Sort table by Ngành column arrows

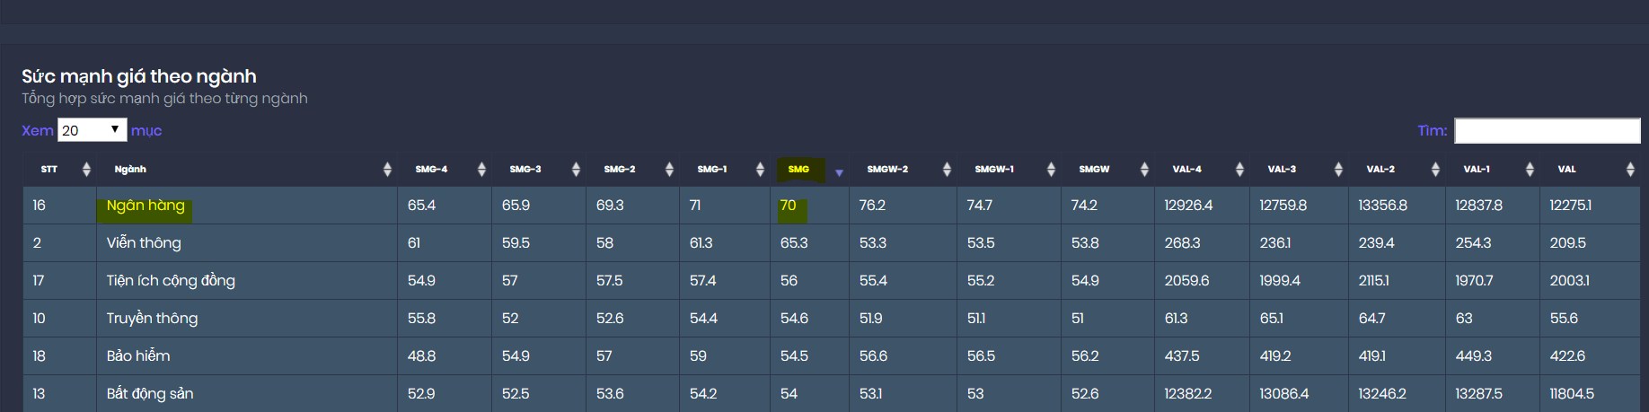387,170
